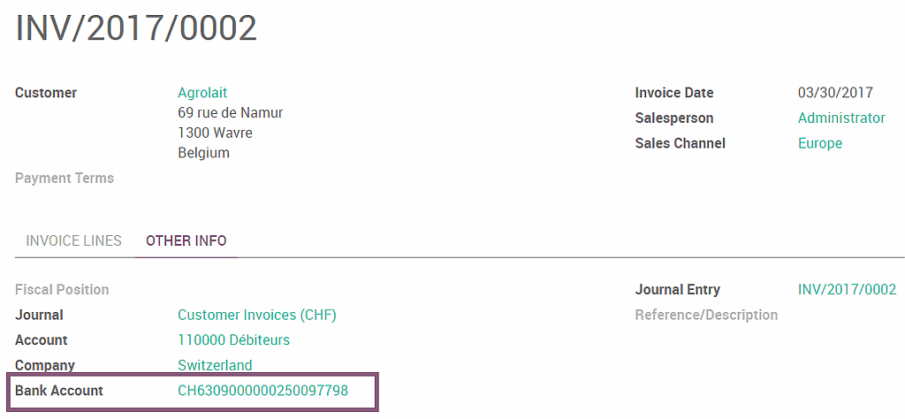Viewport: 905px width, 419px height.
Task: Open the Administrator salesperson link
Action: tap(840, 118)
